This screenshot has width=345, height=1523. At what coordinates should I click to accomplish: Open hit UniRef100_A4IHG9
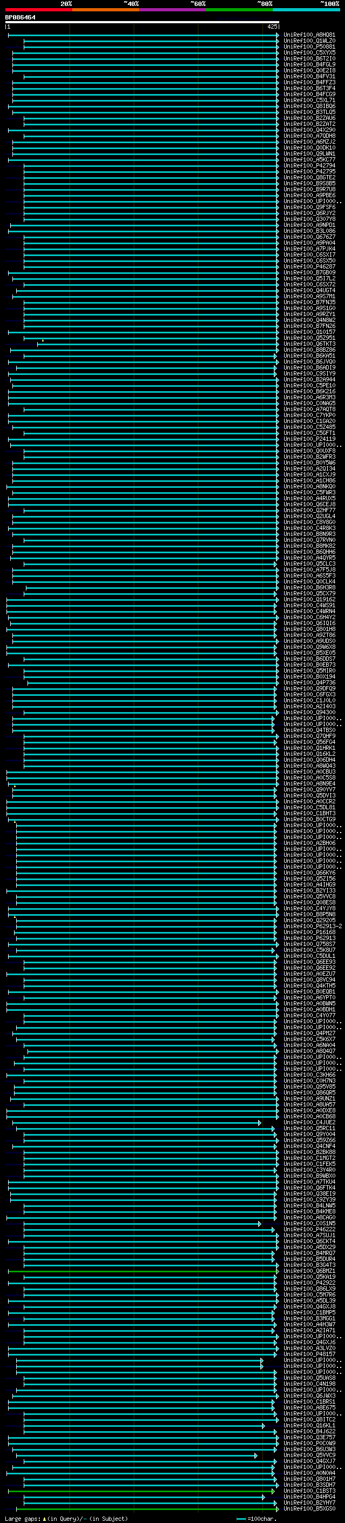(x=309, y=884)
